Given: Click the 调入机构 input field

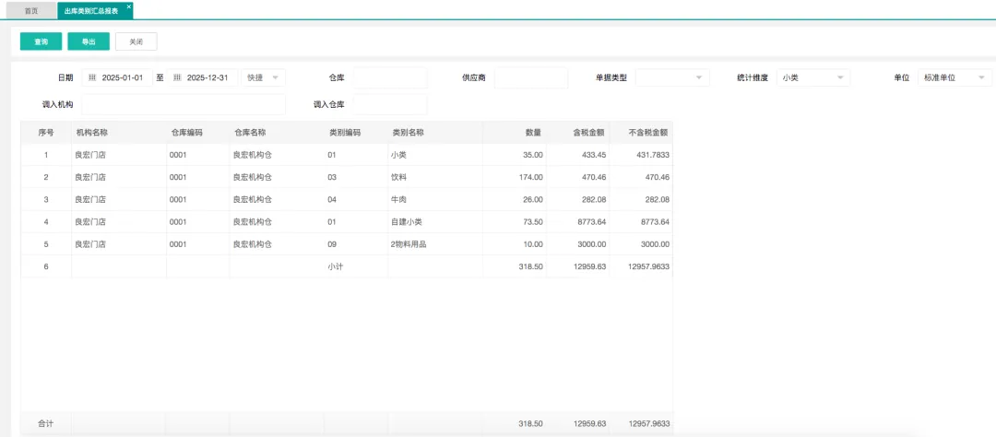Looking at the screenshot, I should point(184,105).
